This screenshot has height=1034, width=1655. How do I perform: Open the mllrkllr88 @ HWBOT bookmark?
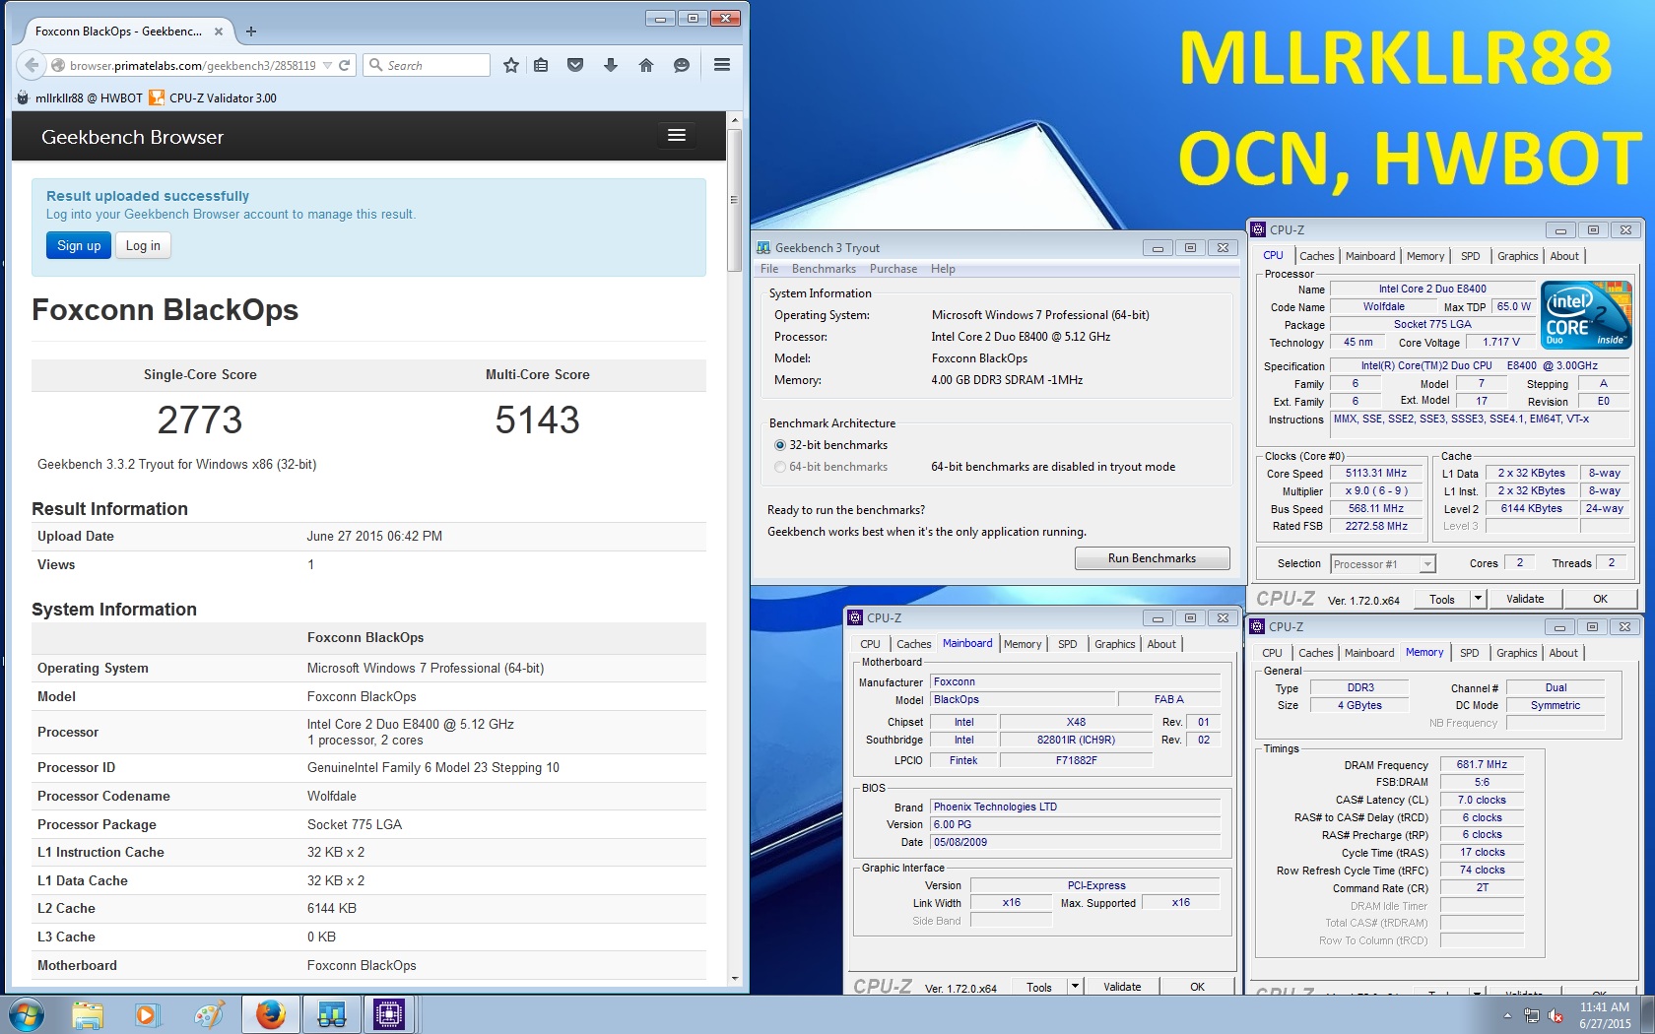(x=80, y=97)
